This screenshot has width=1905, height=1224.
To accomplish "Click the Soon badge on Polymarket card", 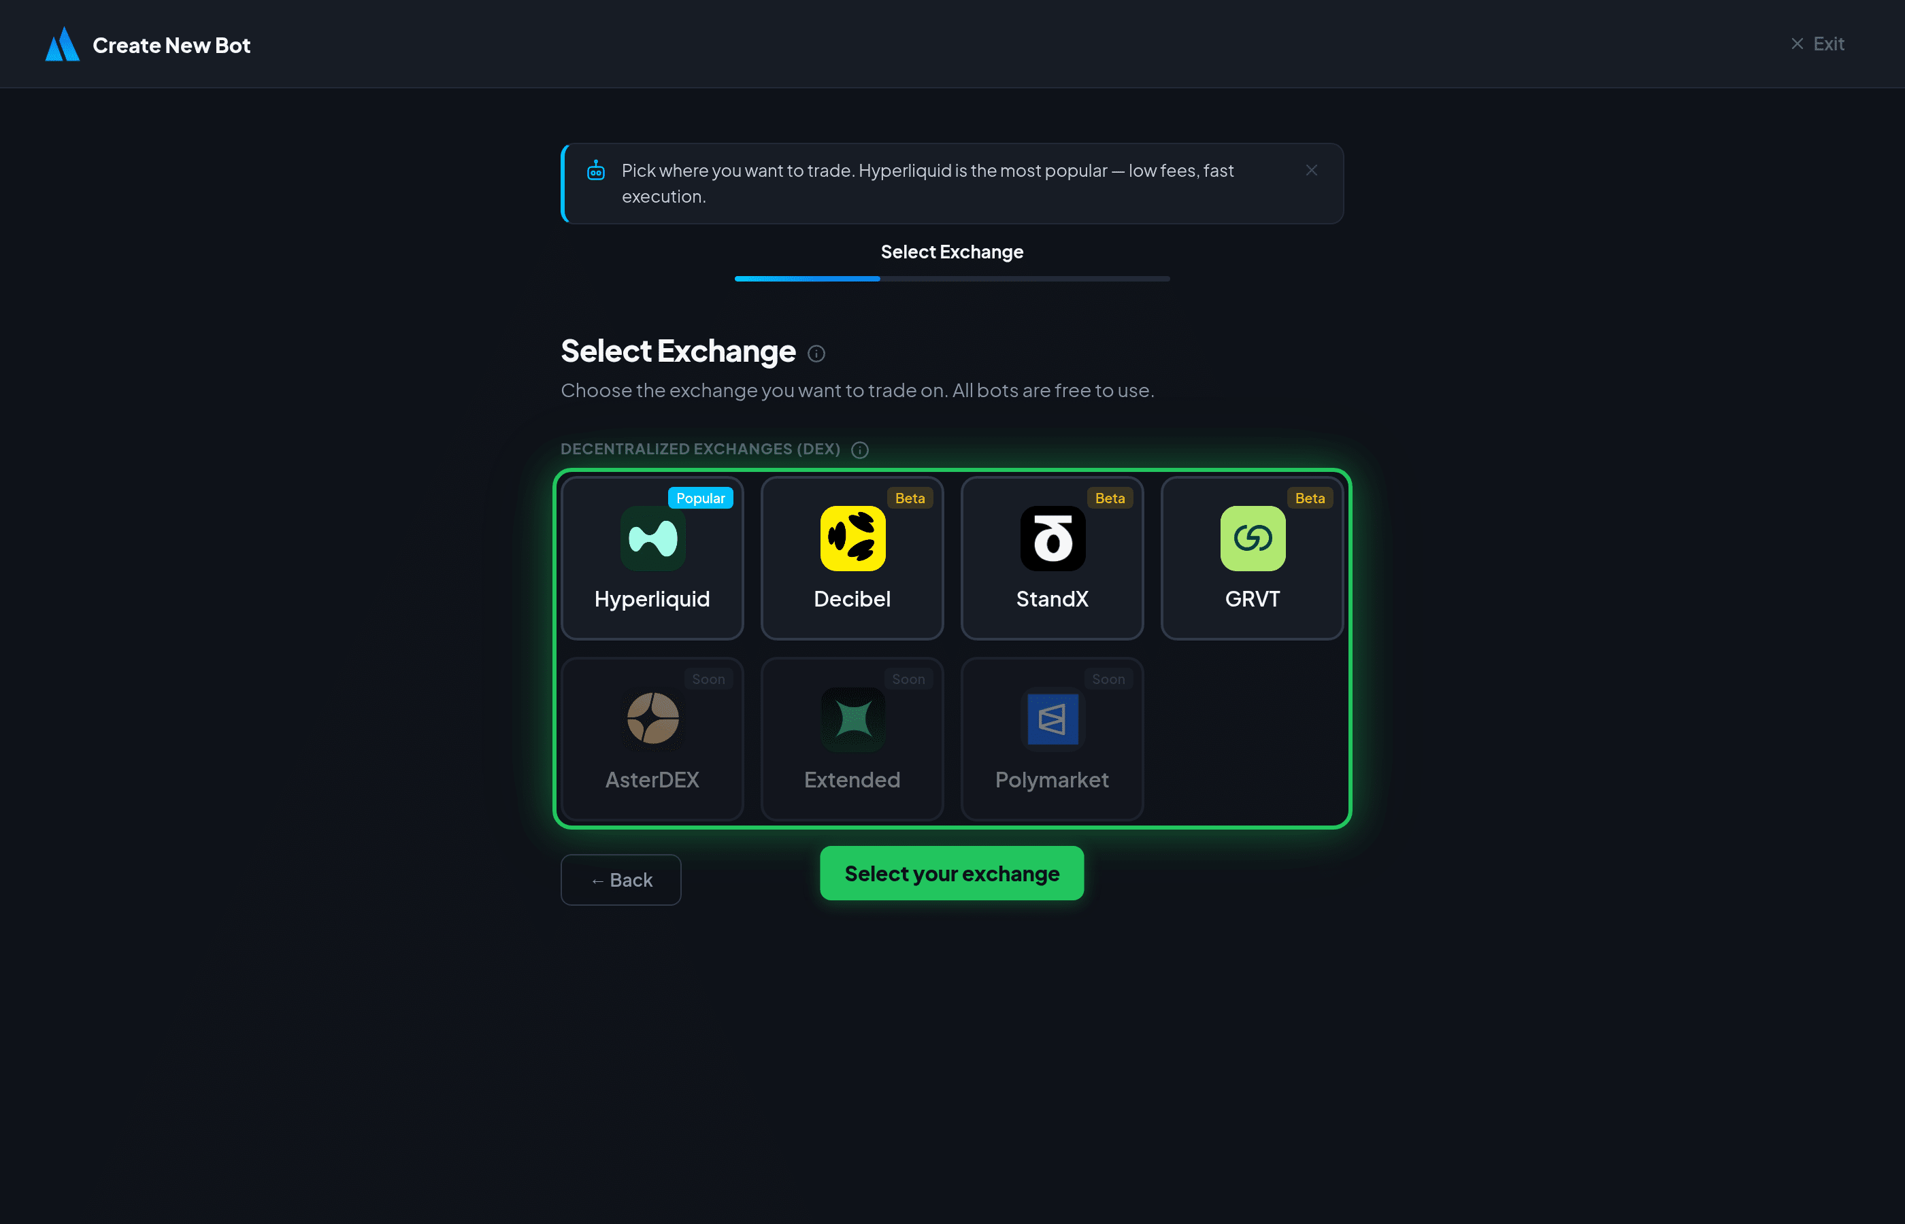I will (x=1108, y=679).
